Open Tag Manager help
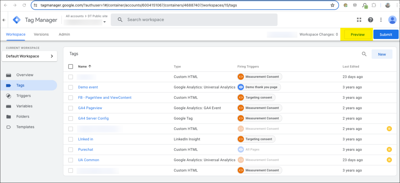This screenshot has height=183, width=400. [370, 20]
